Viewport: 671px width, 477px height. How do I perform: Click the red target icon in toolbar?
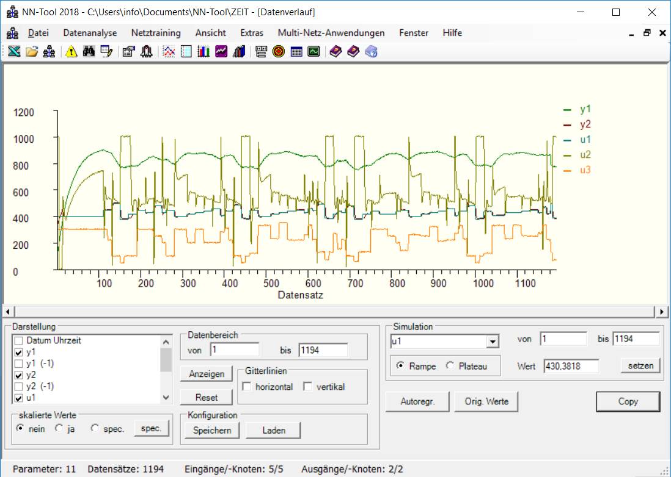click(279, 52)
